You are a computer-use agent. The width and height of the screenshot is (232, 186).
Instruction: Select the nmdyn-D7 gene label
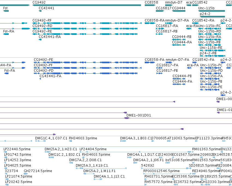174,2
